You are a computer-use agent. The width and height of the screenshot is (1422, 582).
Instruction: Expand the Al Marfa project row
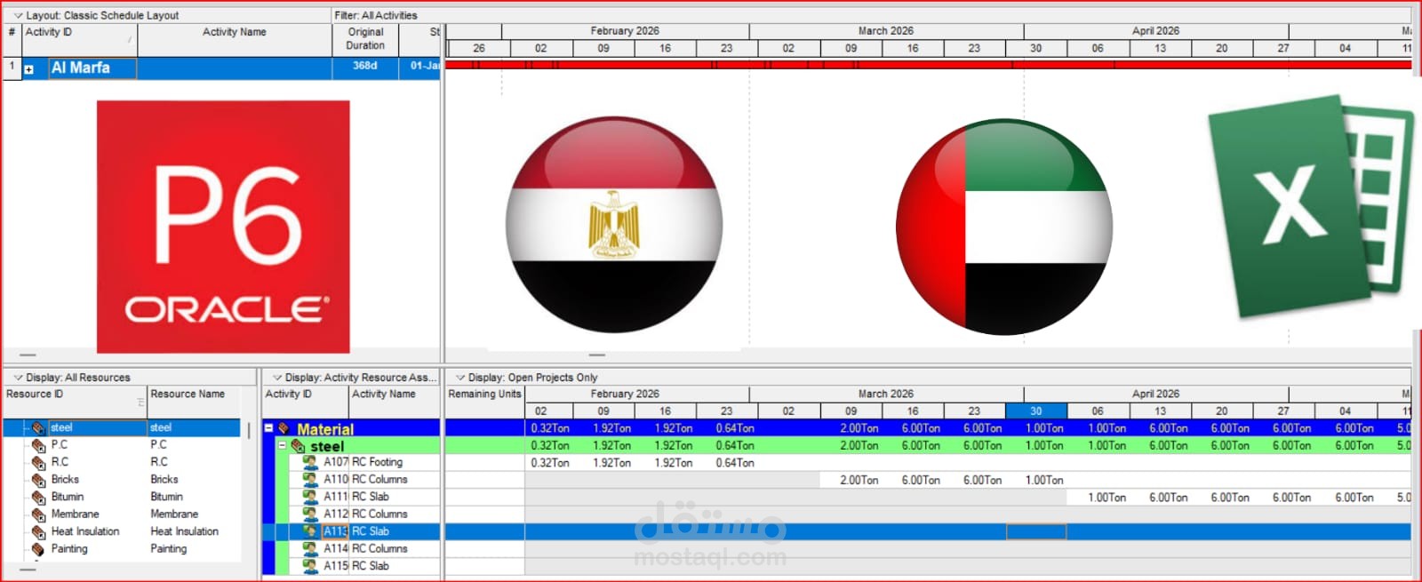[x=29, y=69]
